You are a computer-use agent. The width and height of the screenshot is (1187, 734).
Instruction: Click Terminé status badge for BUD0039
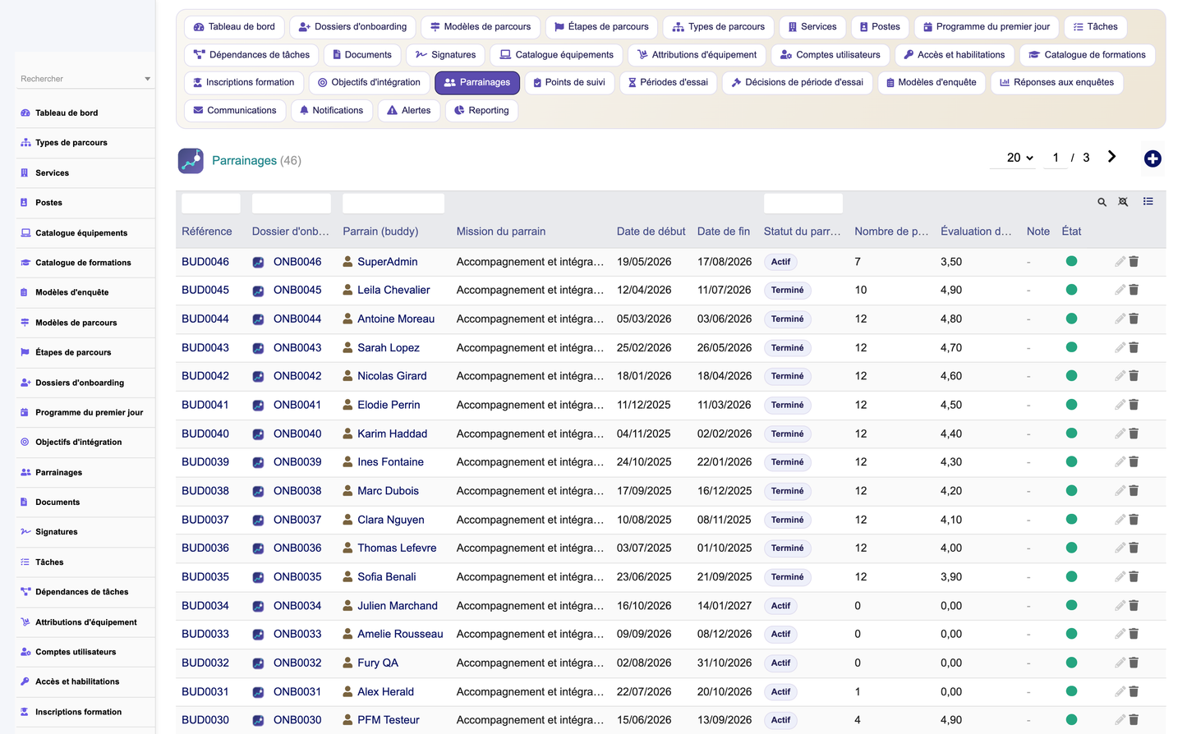click(787, 462)
